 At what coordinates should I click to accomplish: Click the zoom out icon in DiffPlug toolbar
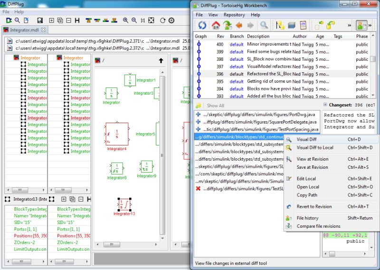pos(134,20)
